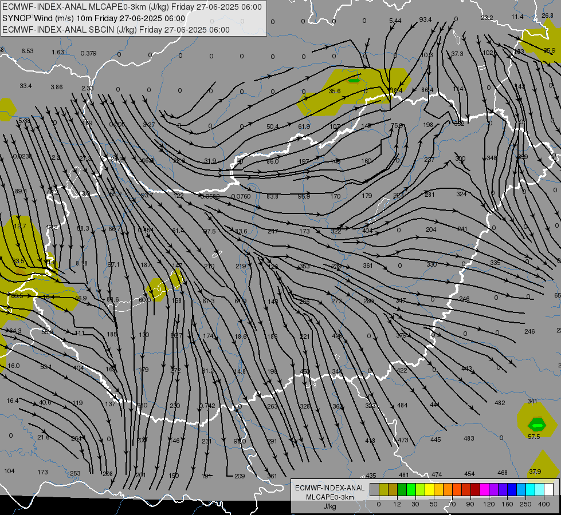Click the map value '0.742'

coord(207,406)
